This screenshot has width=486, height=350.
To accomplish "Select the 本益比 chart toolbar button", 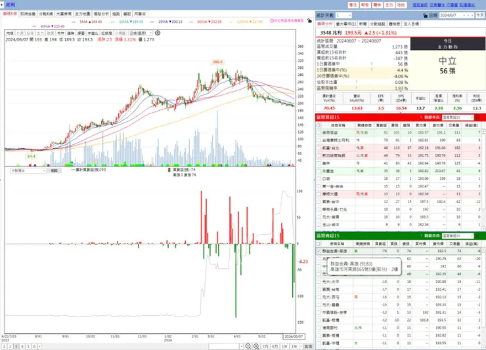I will pos(93,33).
